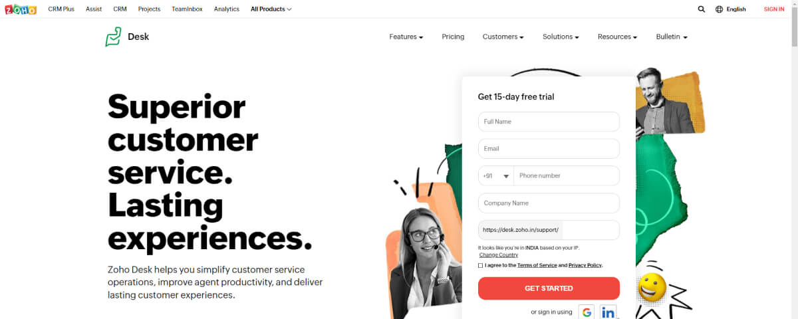Tick the Terms of Service agreement checkbox

(481, 265)
